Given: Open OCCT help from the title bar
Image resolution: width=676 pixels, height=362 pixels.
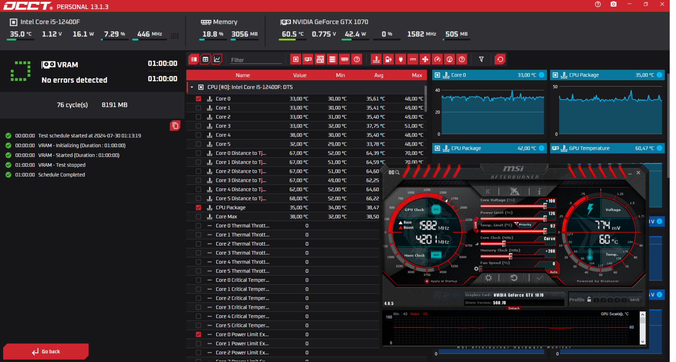Looking at the screenshot, I should tap(598, 4).
